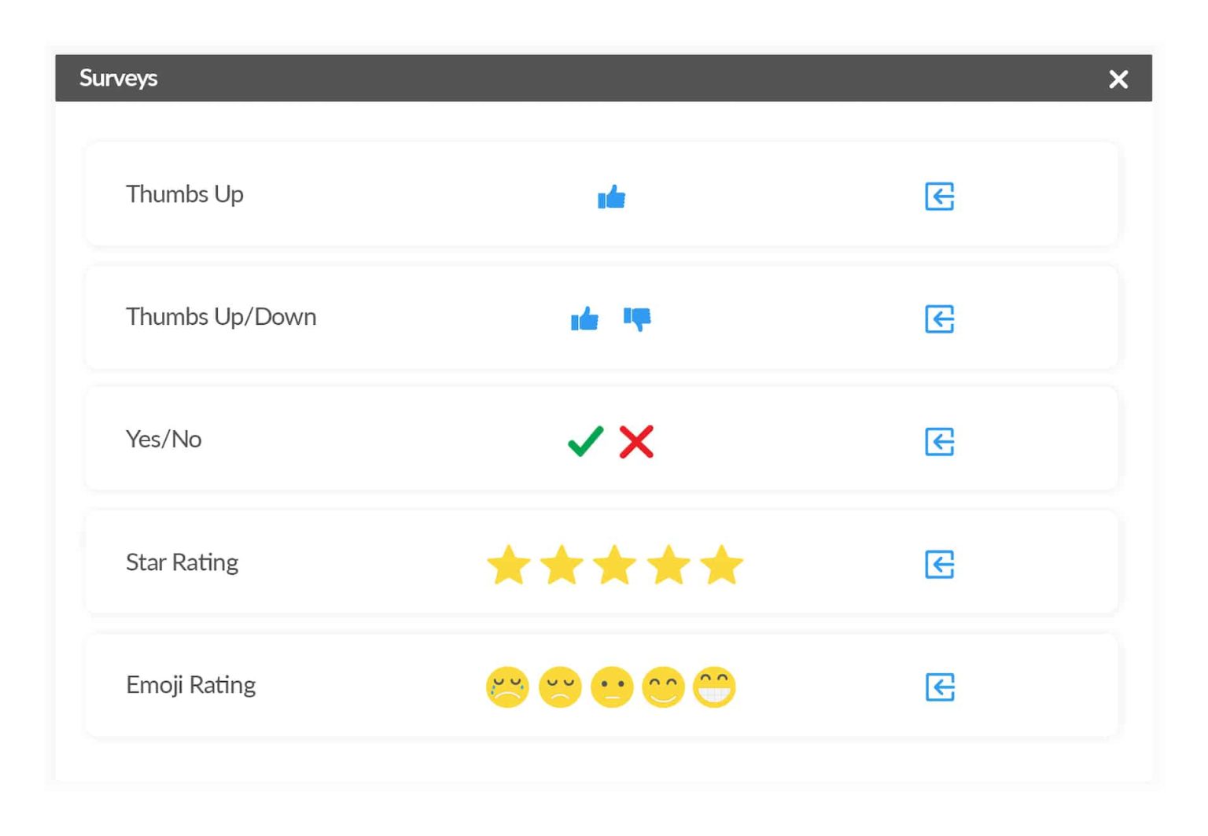The width and height of the screenshot is (1208, 836).
Task: Click thumbs up icon in Thumbs Up/Down row
Action: point(584,319)
